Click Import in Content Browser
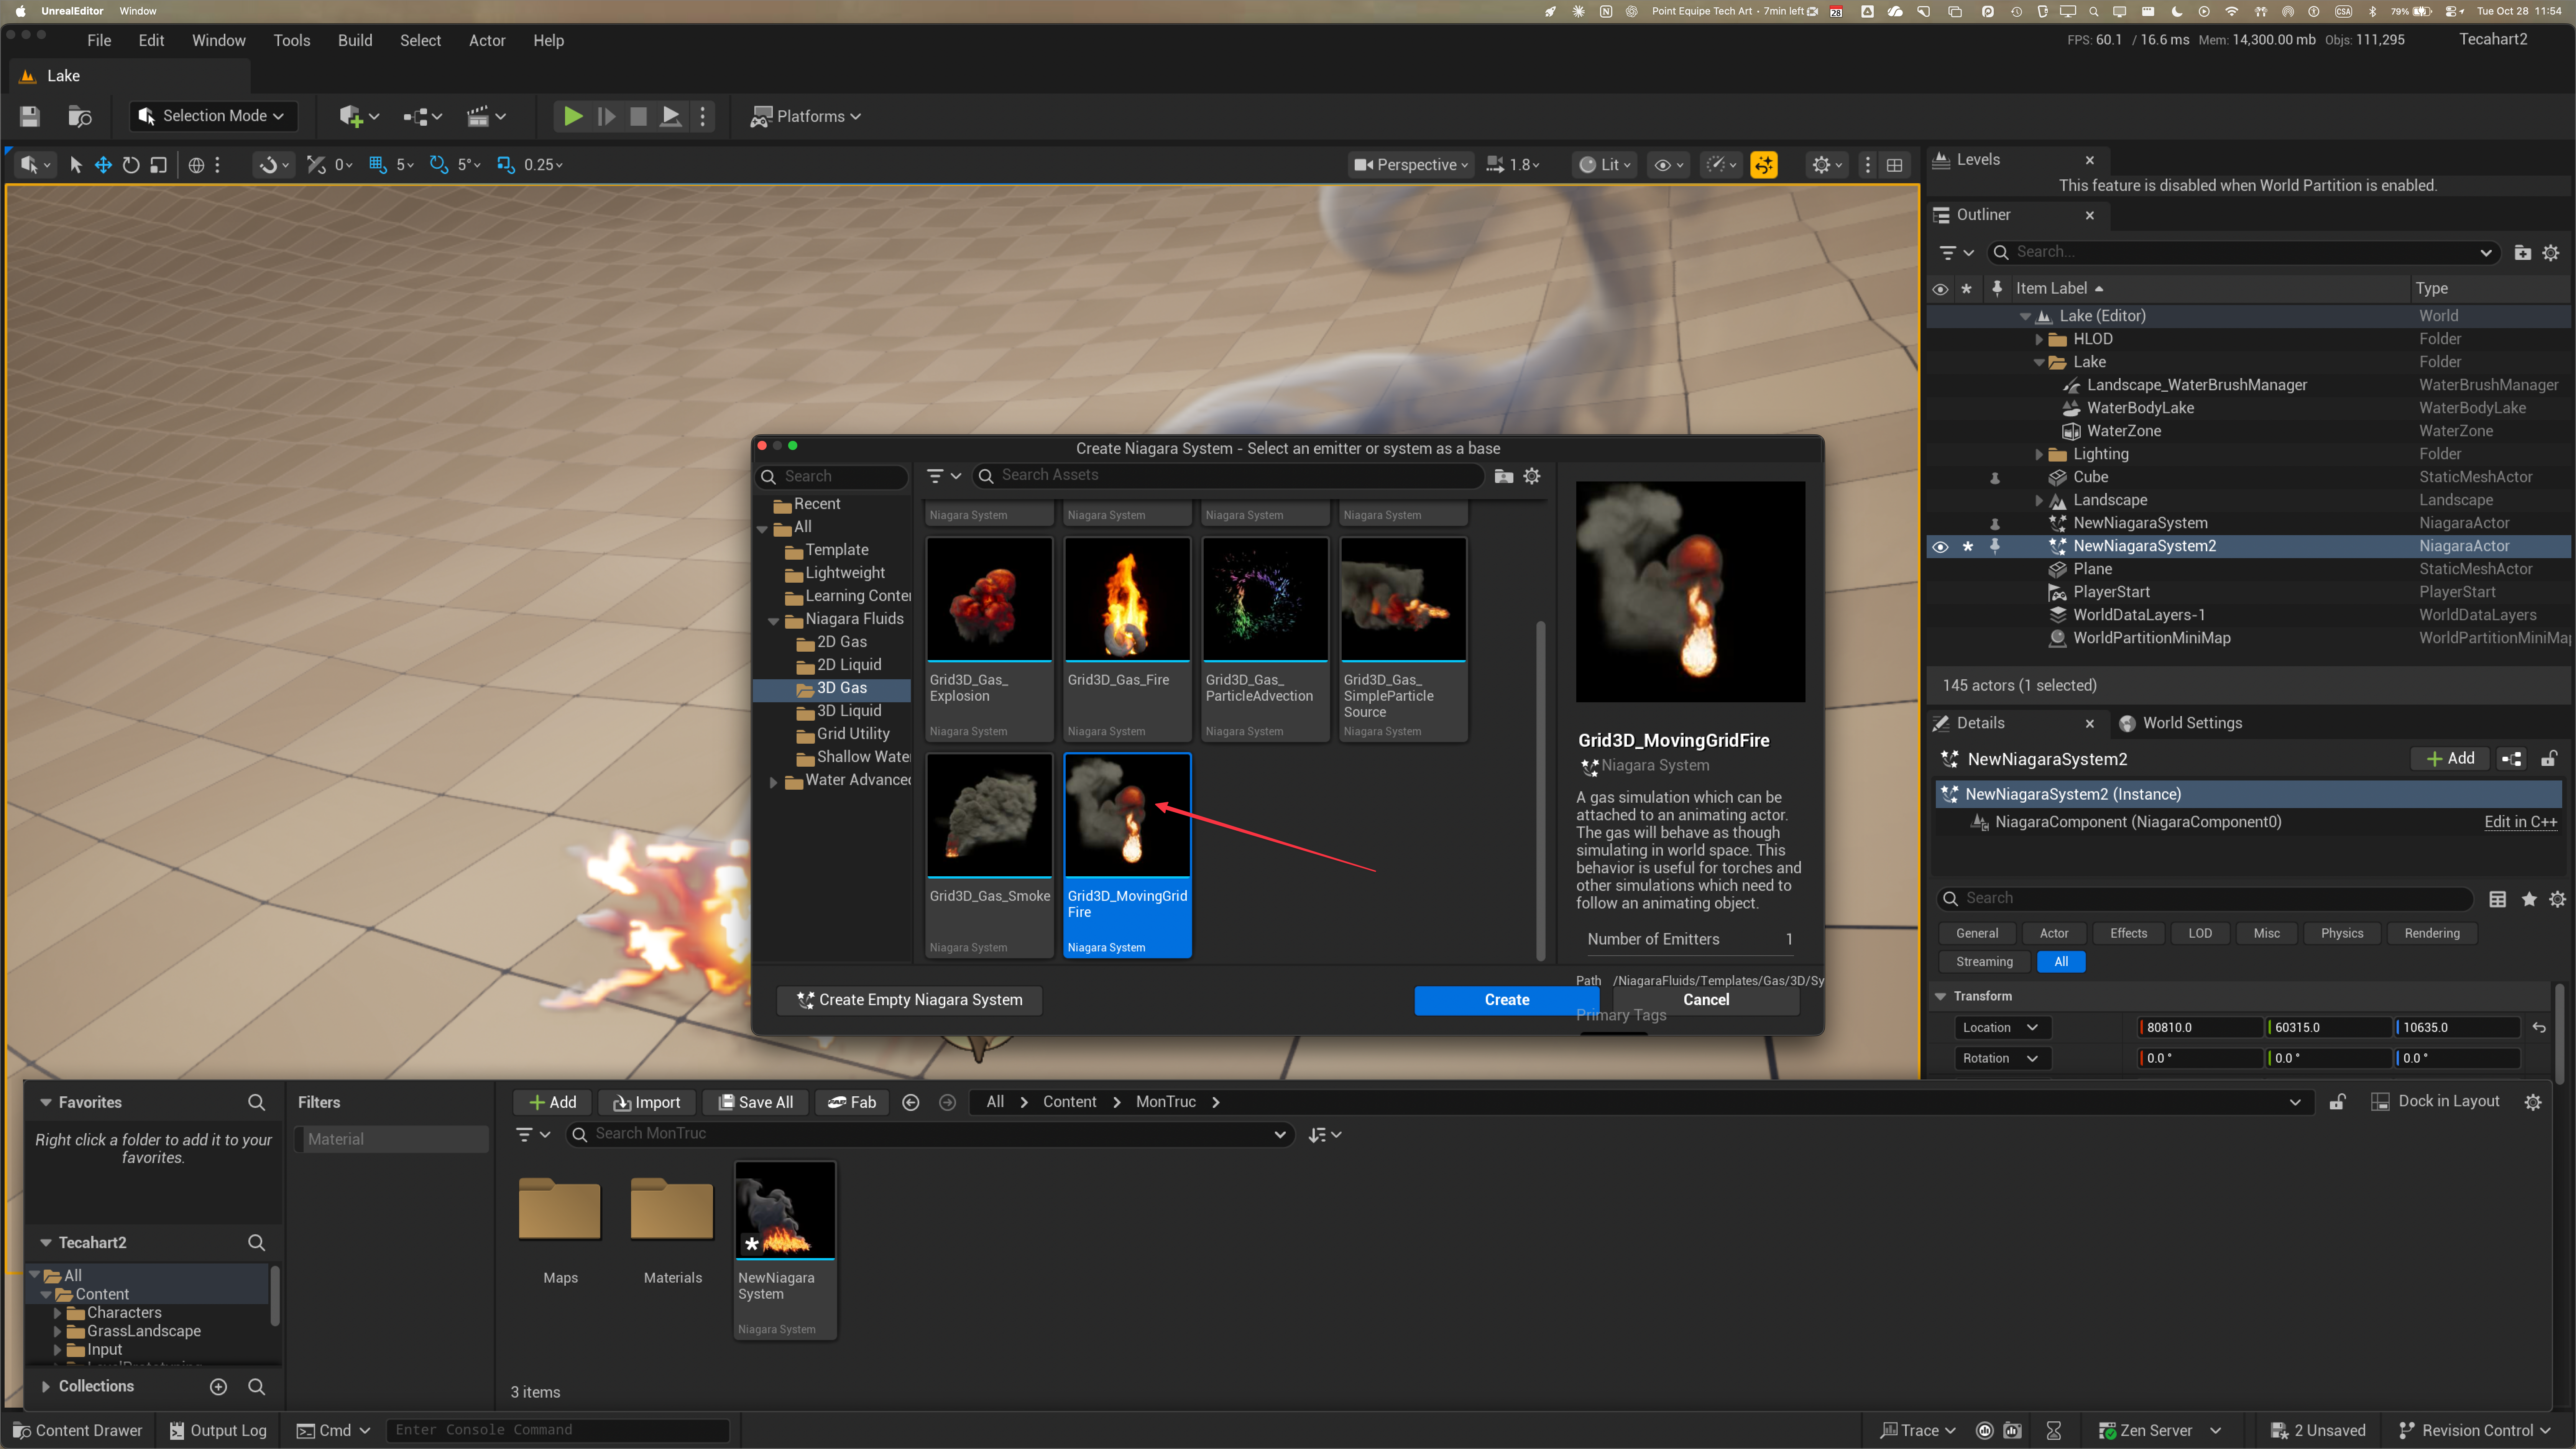The width and height of the screenshot is (2576, 1449). tap(647, 1102)
